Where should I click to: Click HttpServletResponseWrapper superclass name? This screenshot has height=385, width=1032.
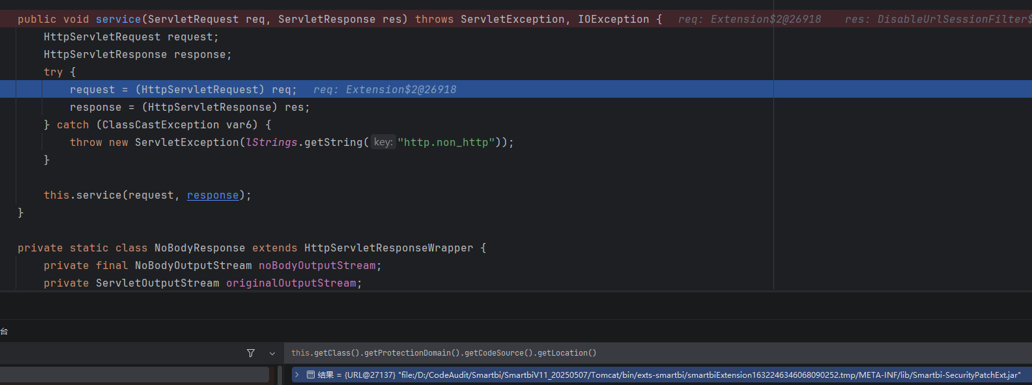point(388,248)
